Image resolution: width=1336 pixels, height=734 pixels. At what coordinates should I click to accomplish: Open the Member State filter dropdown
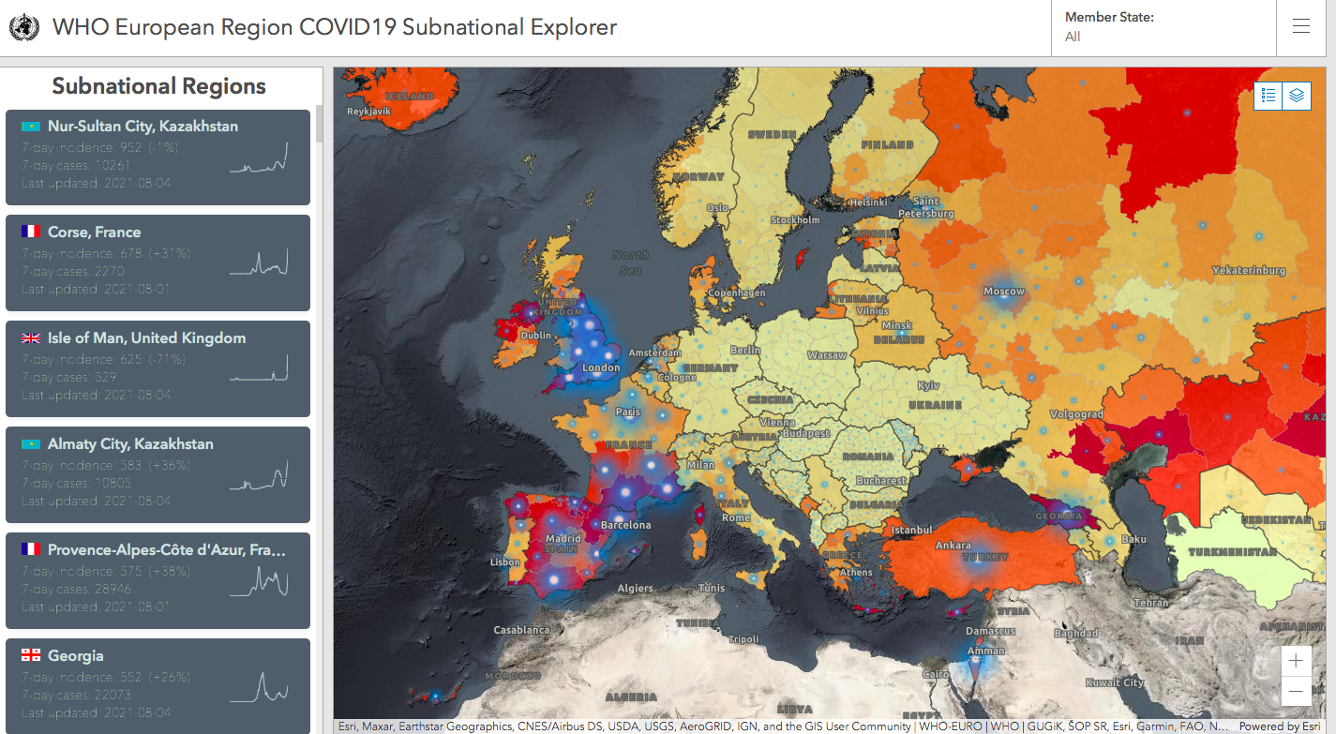(1163, 27)
